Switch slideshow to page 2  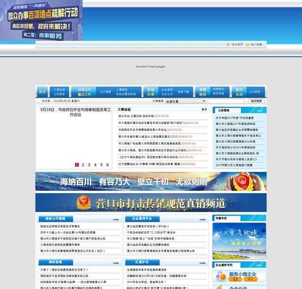click(83, 165)
